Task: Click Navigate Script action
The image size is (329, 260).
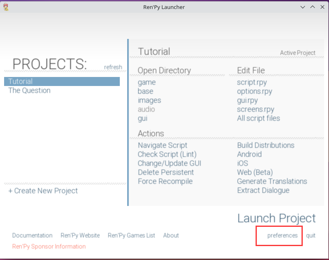Action: (x=162, y=145)
